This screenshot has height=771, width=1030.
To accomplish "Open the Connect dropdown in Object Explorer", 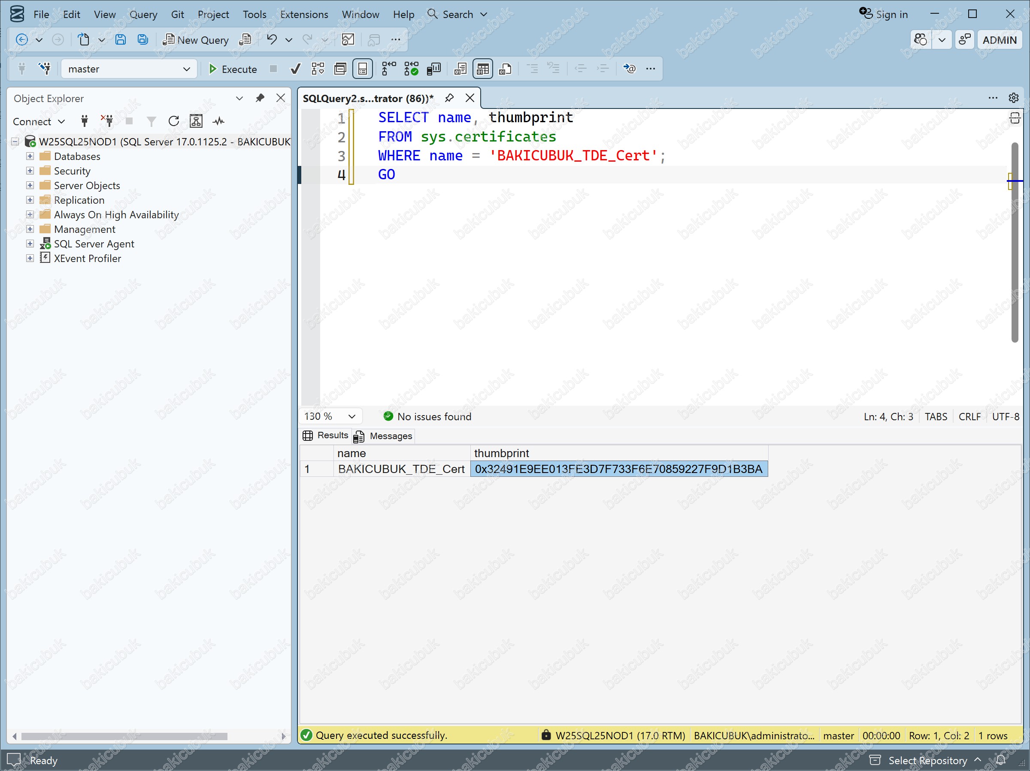I will tap(39, 121).
